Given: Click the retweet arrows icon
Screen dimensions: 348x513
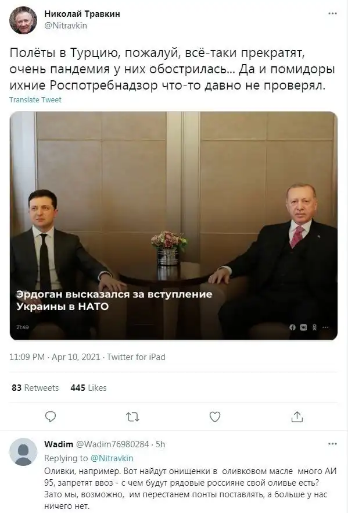Looking at the screenshot, I should 132,417.
